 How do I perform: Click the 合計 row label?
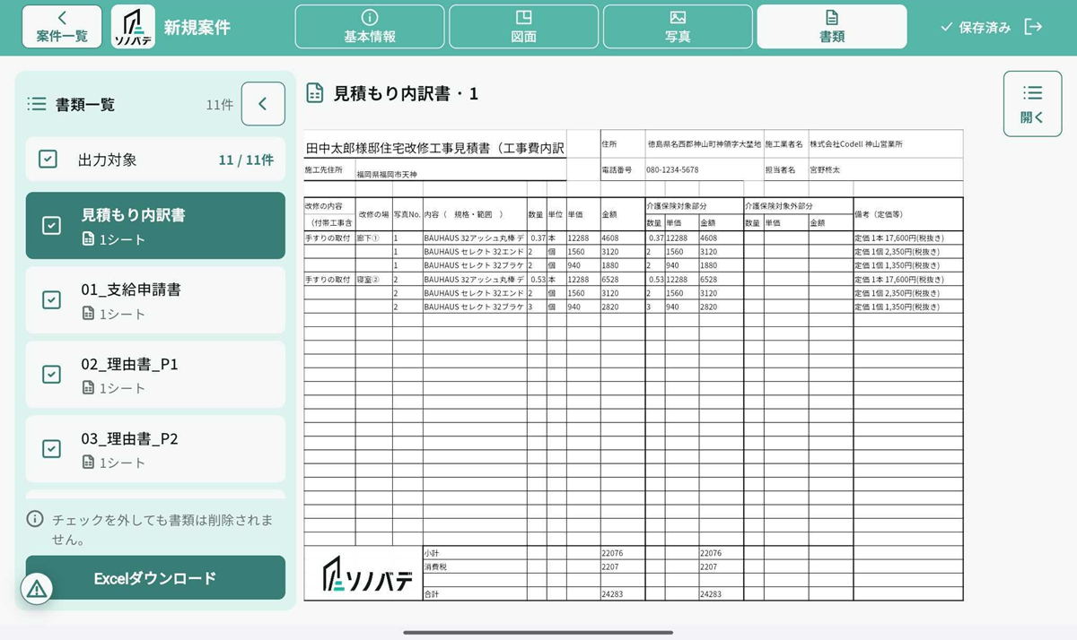(433, 594)
